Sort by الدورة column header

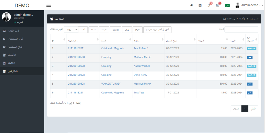coord(237,39)
